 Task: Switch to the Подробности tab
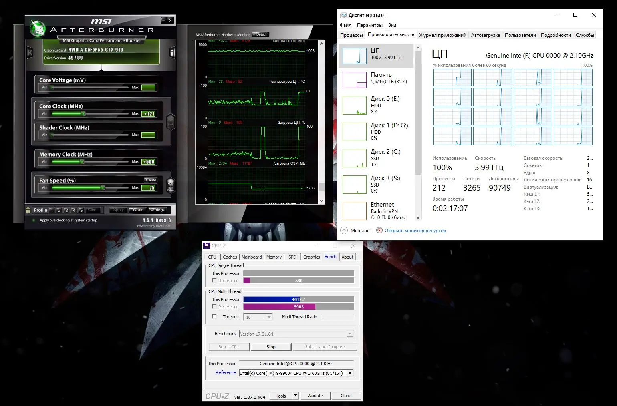click(x=556, y=35)
